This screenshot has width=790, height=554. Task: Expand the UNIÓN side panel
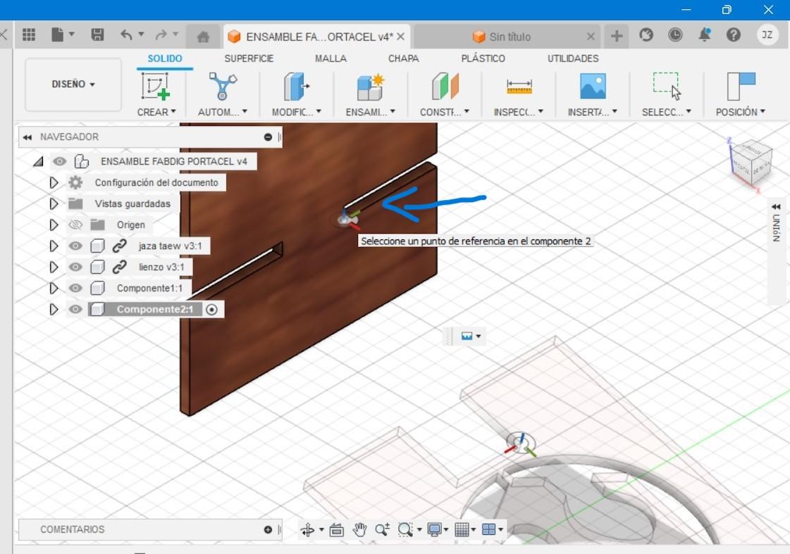776,207
